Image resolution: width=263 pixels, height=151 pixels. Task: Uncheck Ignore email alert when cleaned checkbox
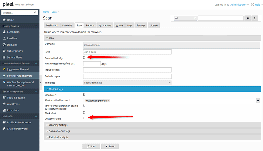[84, 105]
